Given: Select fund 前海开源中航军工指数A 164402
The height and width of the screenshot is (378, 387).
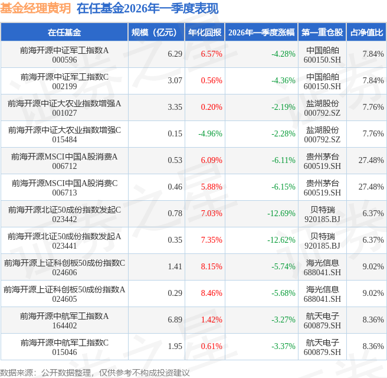Looking at the screenshot, I should tap(64, 321).
